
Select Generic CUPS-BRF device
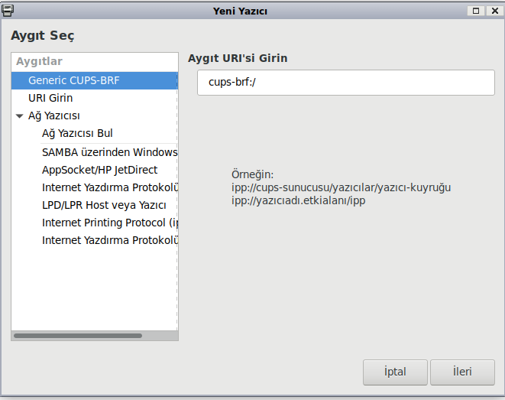(x=74, y=80)
